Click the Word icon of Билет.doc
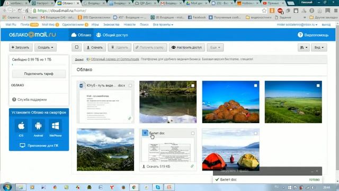 [145, 133]
